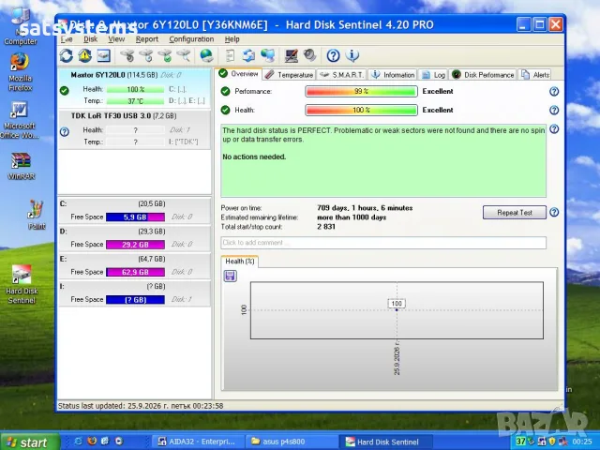The height and width of the screenshot is (450, 600).
Task: Click the blue arrows disk sync toolbar icon
Action: [249, 56]
